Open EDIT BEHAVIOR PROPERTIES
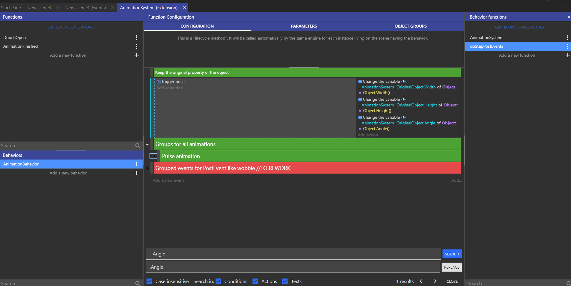This screenshot has width=571, height=286. [x=519, y=27]
